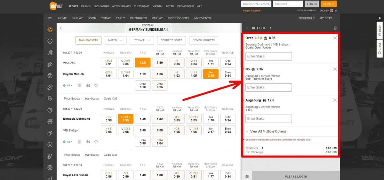Open stats chart icon for Augsburg match
Screen dimensions: 384x180
click(x=88, y=85)
